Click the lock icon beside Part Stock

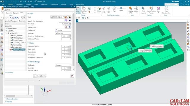click(x=70, y=24)
